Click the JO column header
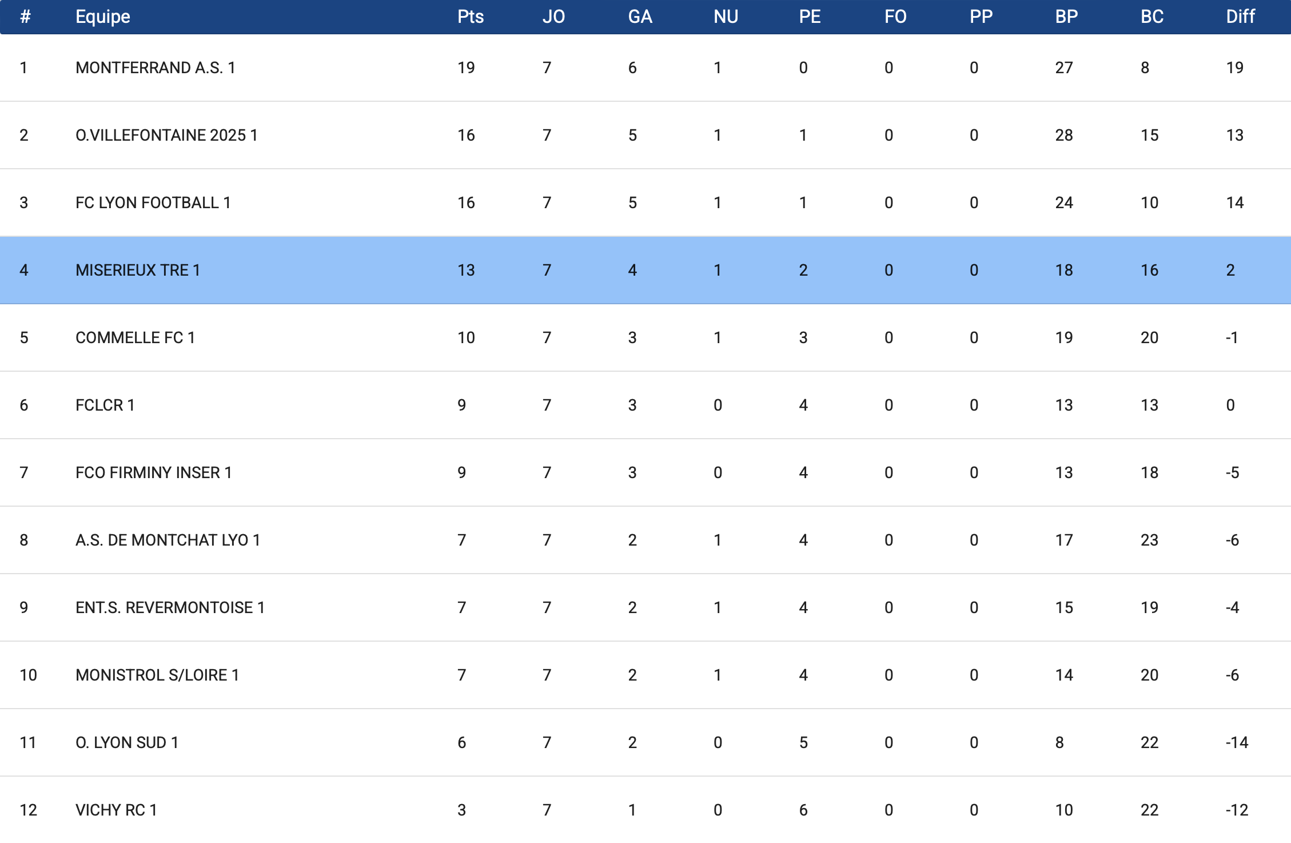This screenshot has height=843, width=1291. [x=553, y=17]
